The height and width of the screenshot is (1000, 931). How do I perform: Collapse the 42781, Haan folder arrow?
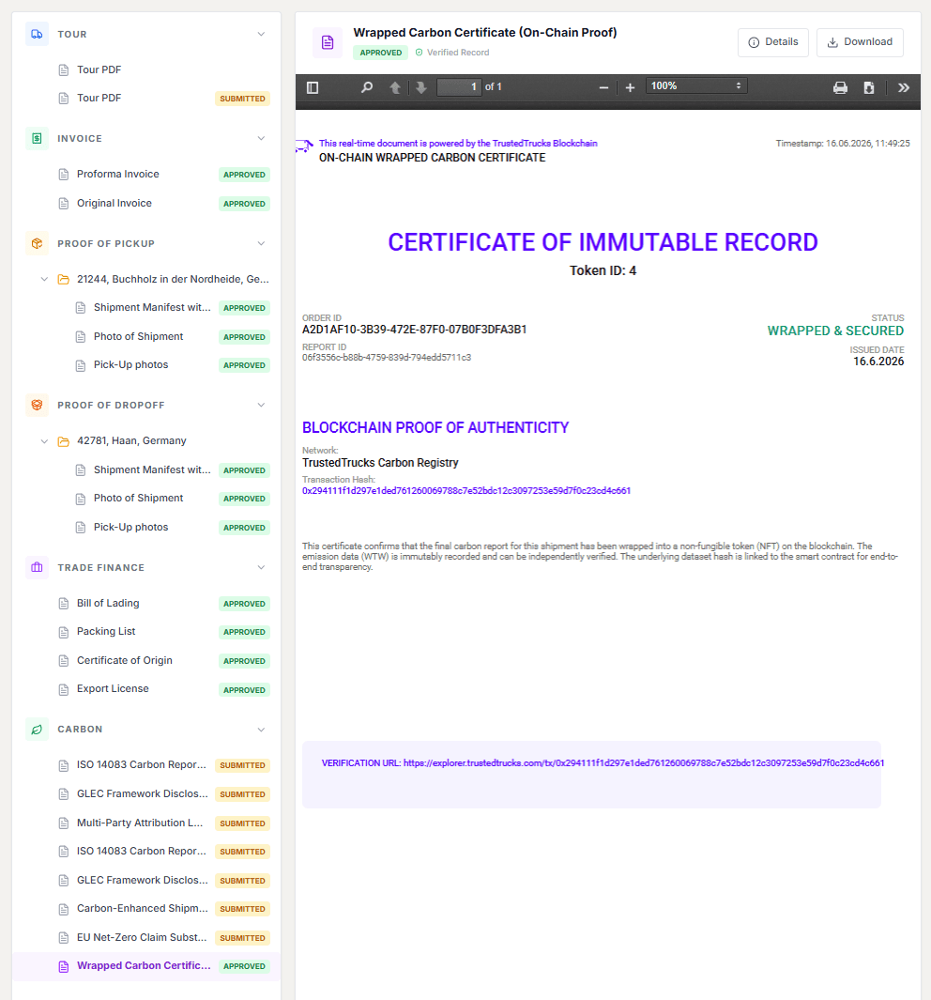(44, 441)
